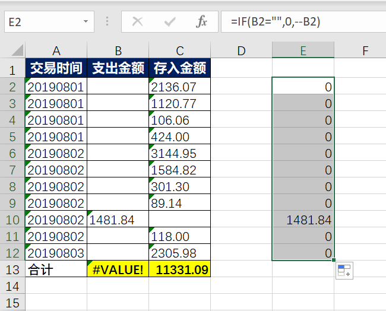Click the 支出金额 header cell
Image resolution: width=386 pixels, height=311 pixels.
[x=118, y=68]
